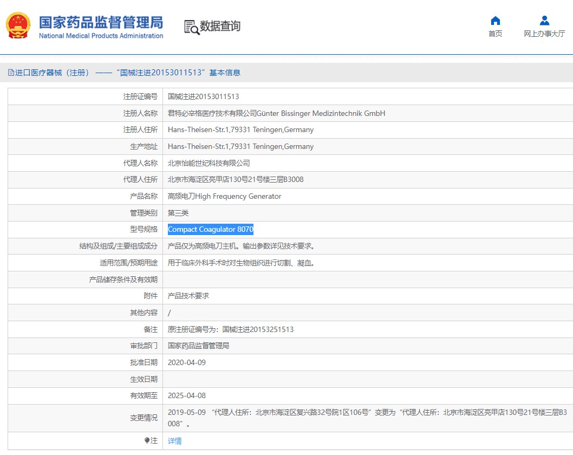Click the 生产地址 address value
Image resolution: width=573 pixels, height=455 pixels.
[240, 147]
